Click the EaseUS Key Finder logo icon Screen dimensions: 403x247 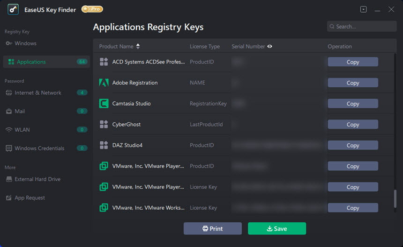(13, 9)
